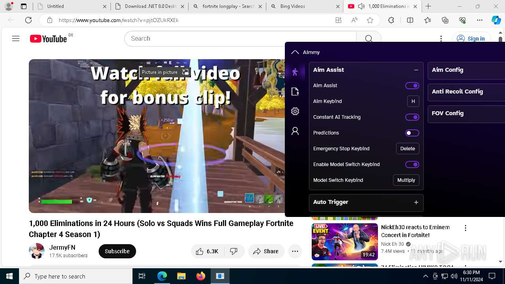Toggle Enable Model Switch Keybind switch
Viewport: 505px width, 284px height.
(x=412, y=164)
